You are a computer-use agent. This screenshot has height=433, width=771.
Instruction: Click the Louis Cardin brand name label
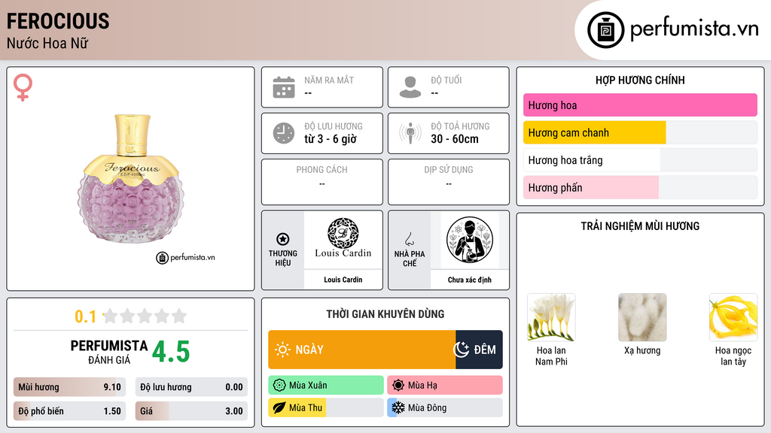pyautogui.click(x=343, y=280)
